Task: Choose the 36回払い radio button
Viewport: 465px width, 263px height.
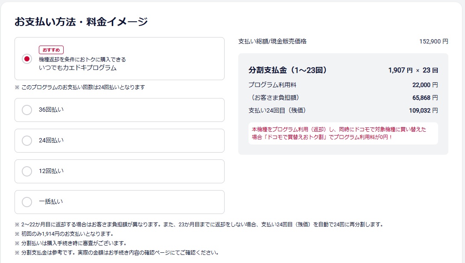Action: click(27, 110)
